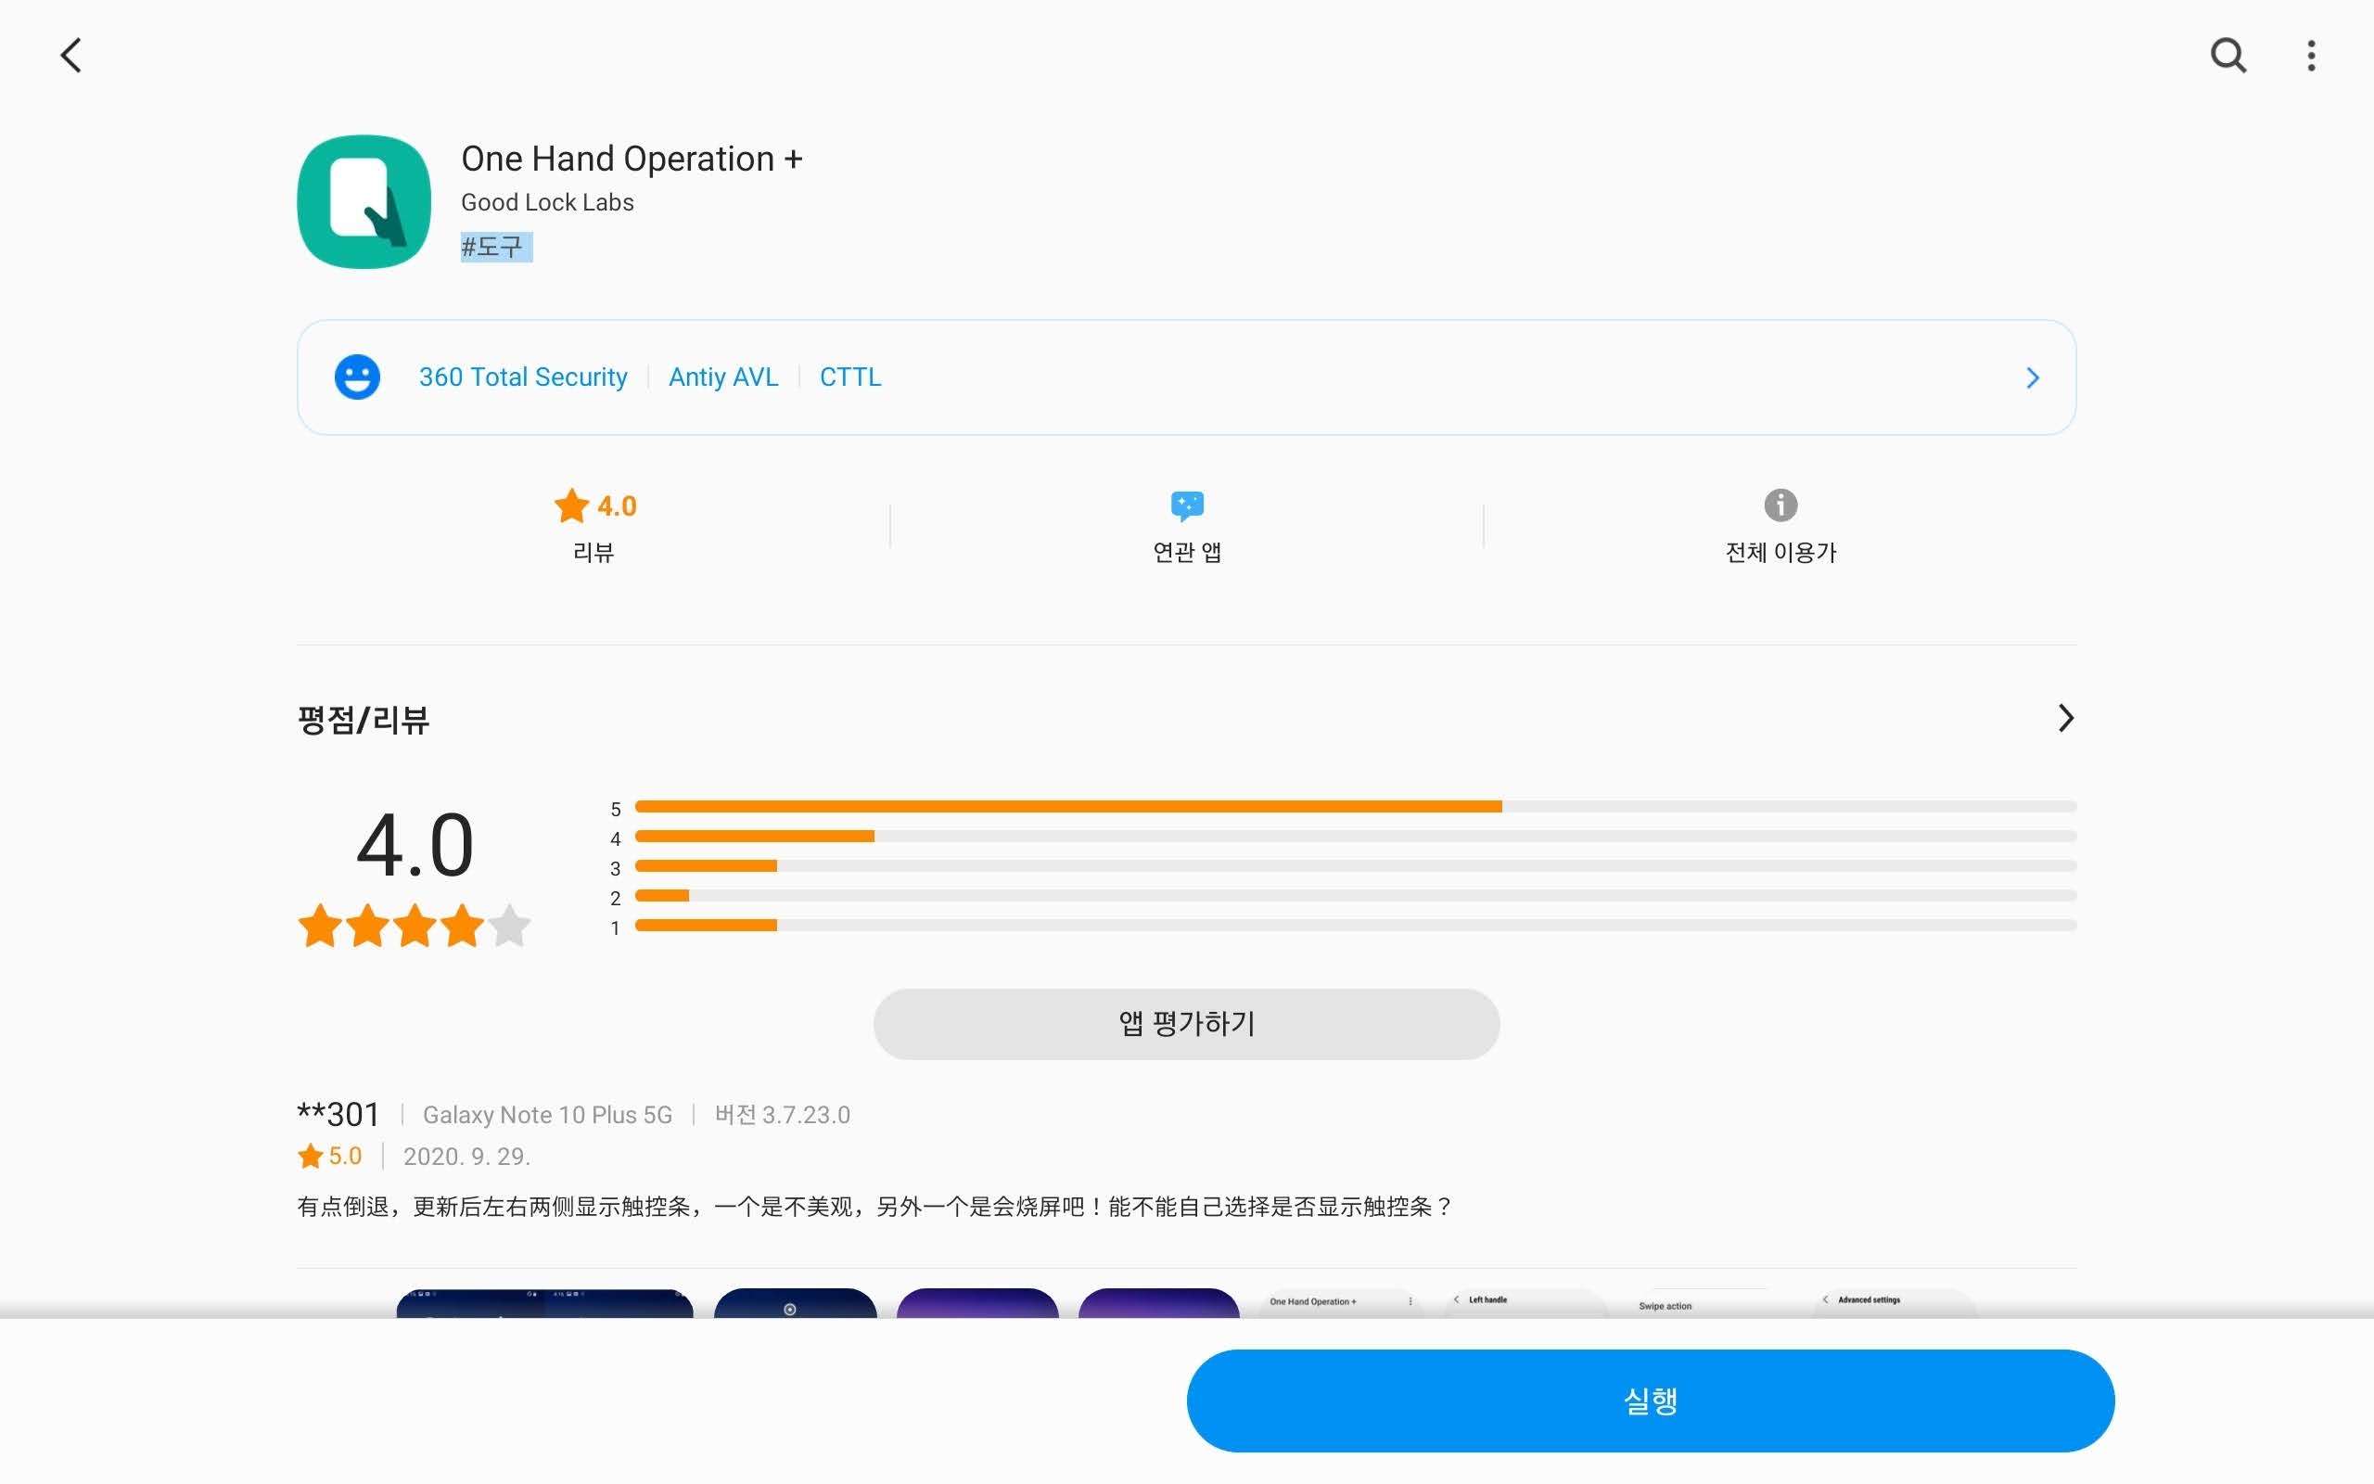The height and width of the screenshot is (1484, 2374).
Task: Open the first dark screenshot thumbnail
Action: pos(544,1302)
